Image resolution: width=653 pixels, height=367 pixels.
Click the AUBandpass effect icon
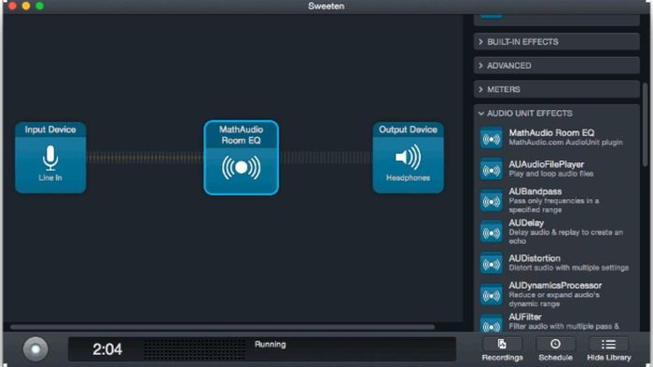pyautogui.click(x=491, y=201)
